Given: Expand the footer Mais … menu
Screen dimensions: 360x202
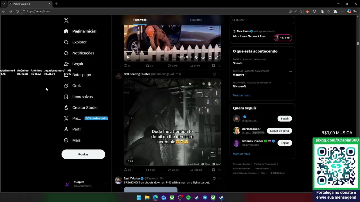Looking at the screenshot, I should click(264, 173).
